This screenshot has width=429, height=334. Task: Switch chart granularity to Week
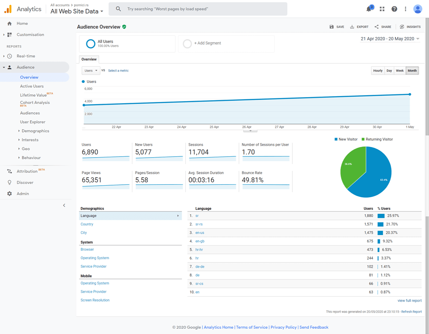point(400,70)
